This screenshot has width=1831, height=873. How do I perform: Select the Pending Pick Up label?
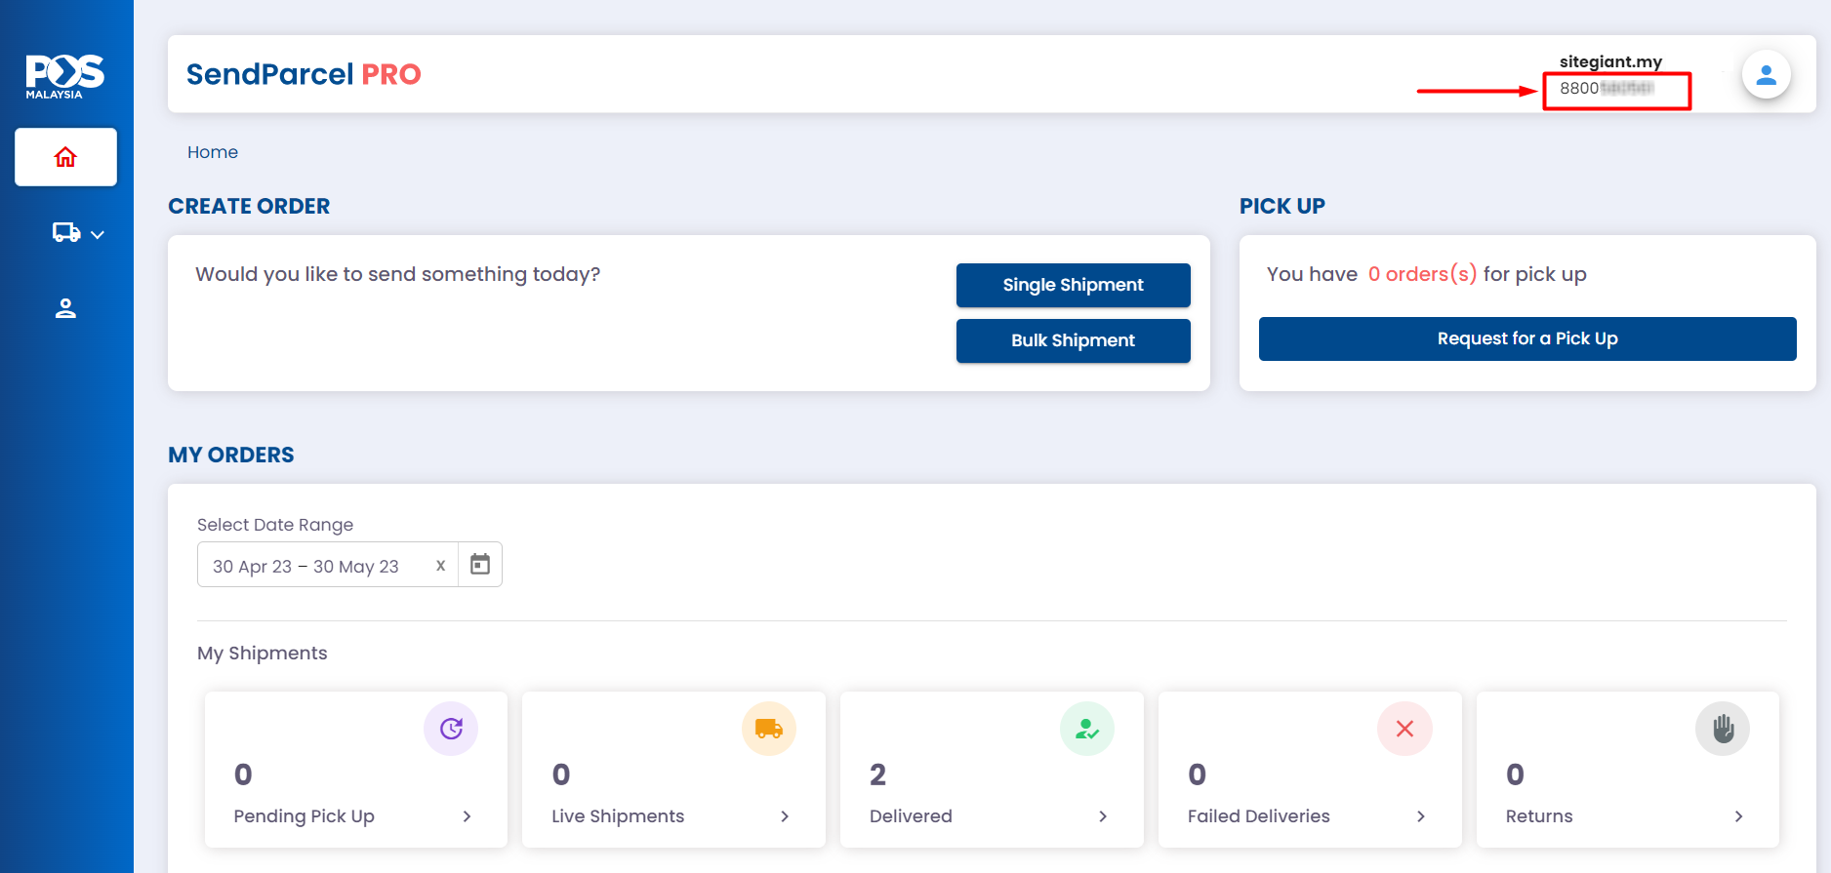[305, 816]
